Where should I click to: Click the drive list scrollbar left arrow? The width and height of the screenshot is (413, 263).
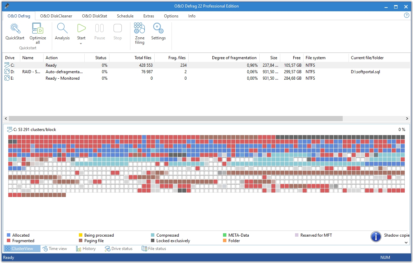click(x=6, y=118)
